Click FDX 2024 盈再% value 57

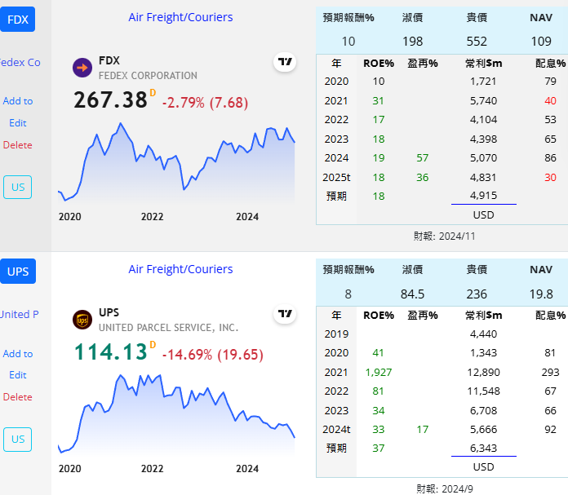pos(423,158)
